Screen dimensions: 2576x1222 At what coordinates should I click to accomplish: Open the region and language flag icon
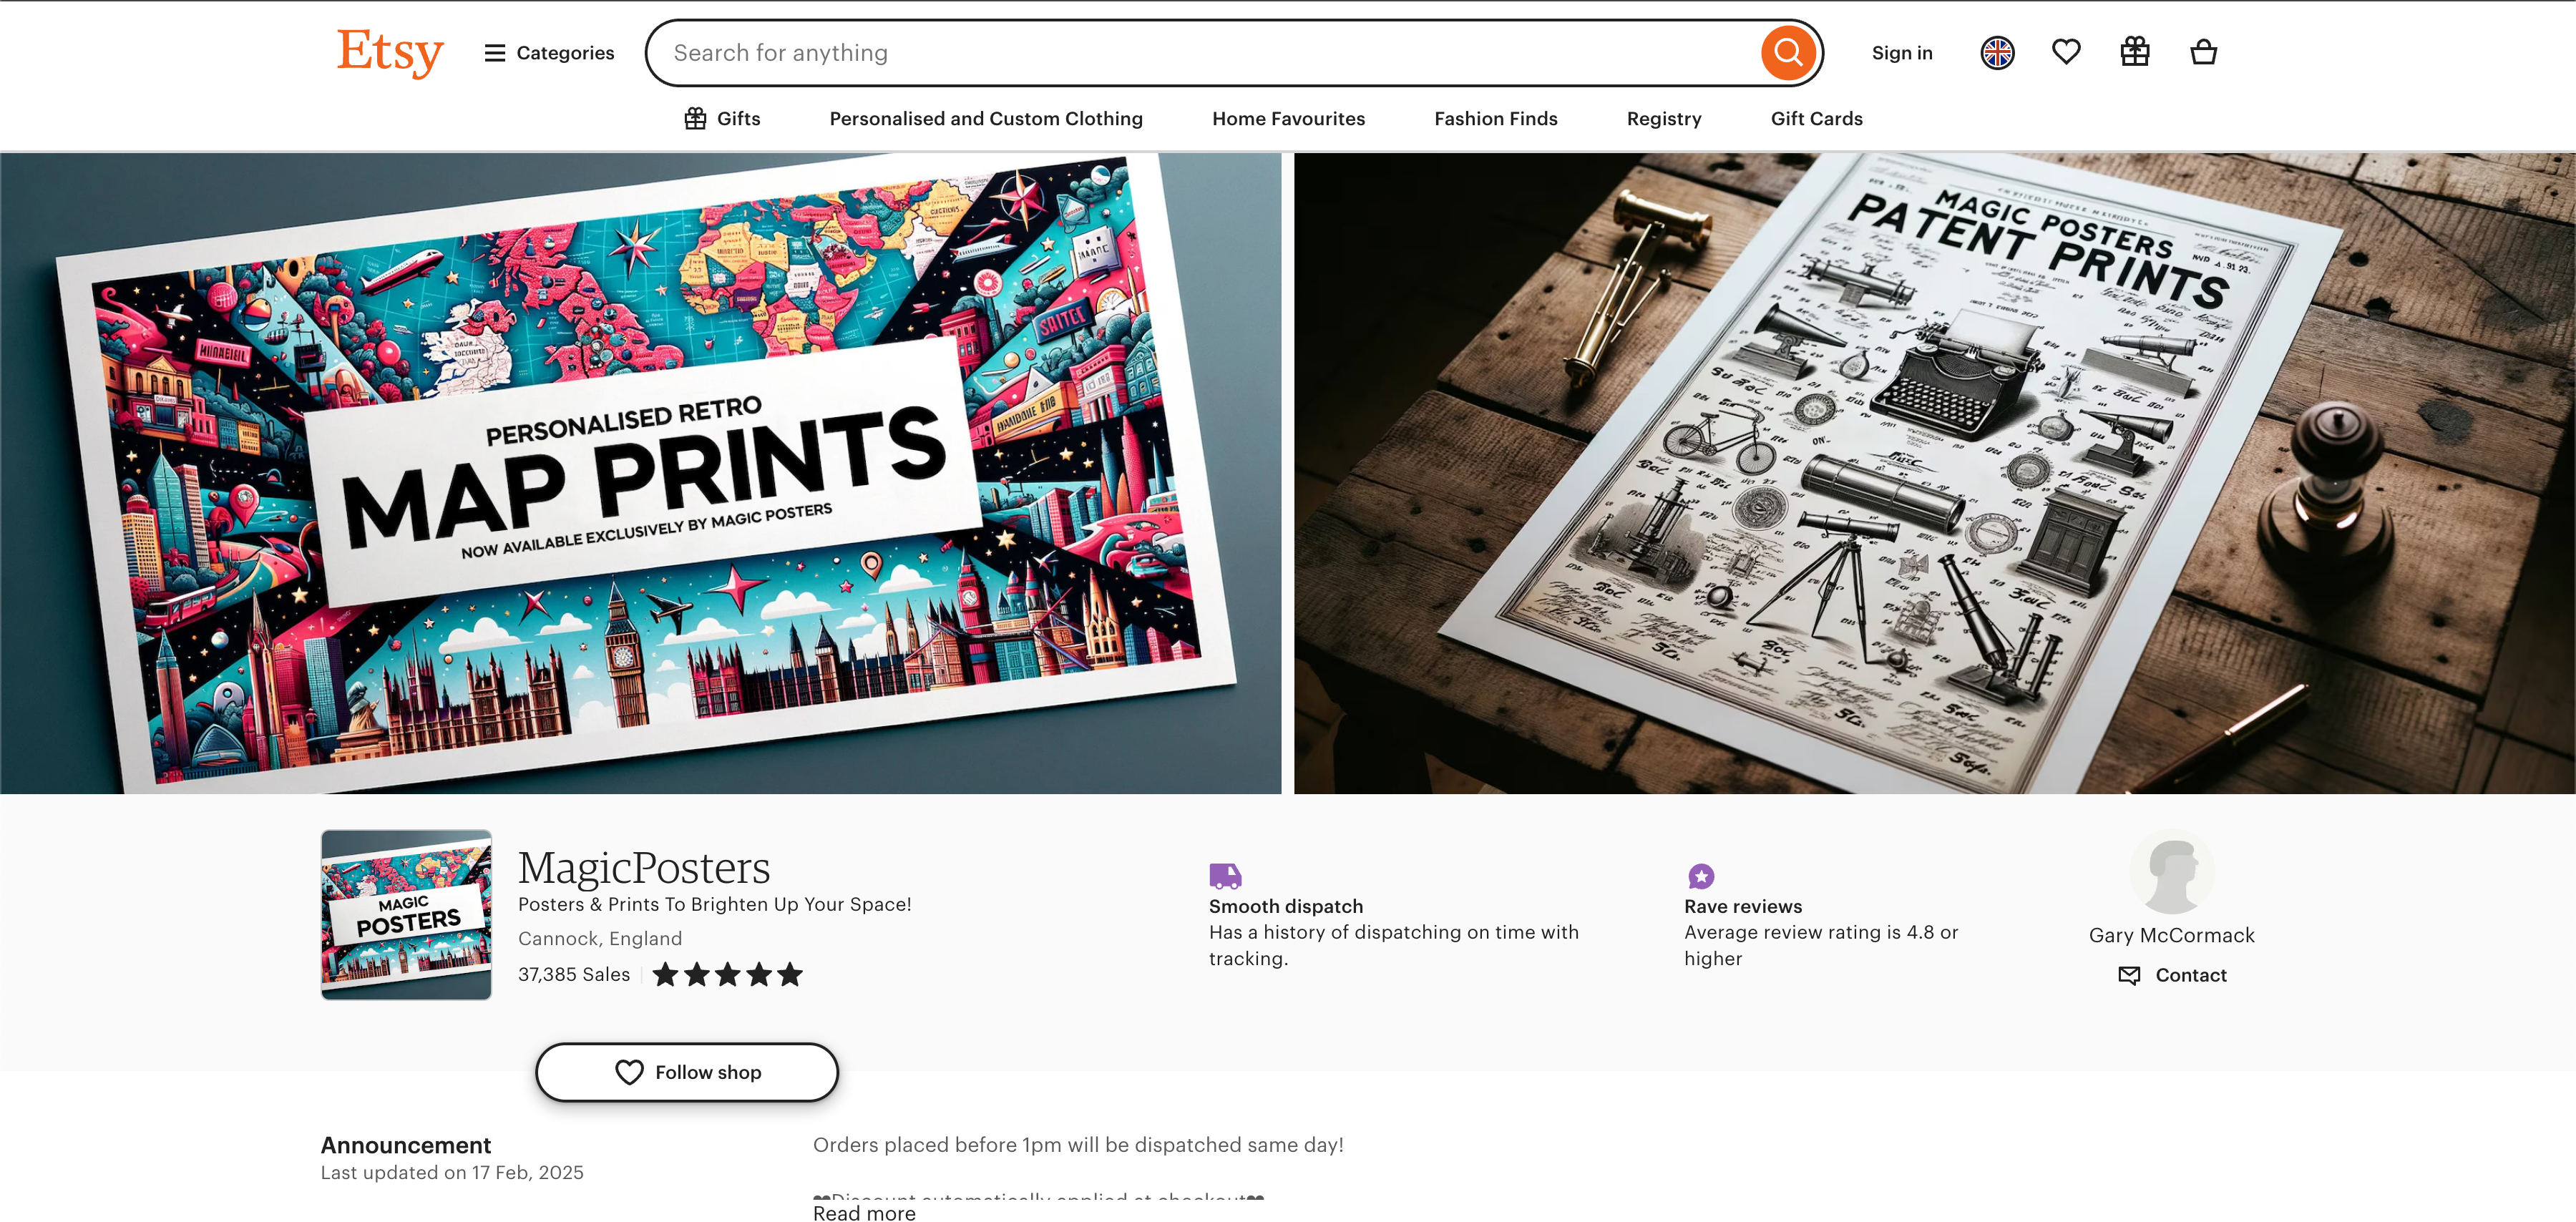(x=1997, y=53)
